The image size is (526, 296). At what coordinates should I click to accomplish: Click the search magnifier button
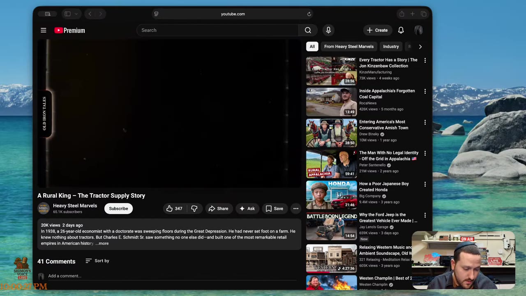308,30
